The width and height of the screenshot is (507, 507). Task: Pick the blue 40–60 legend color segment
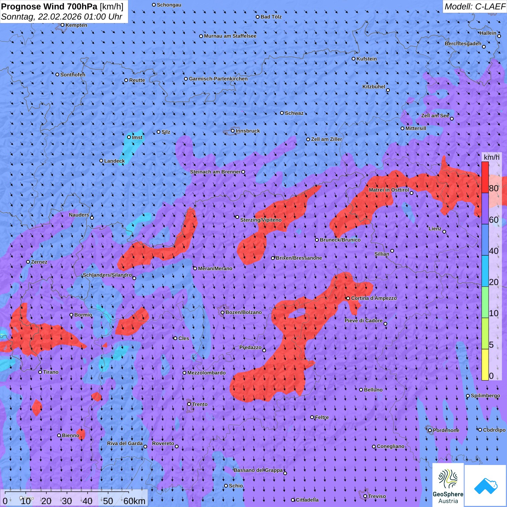(x=485, y=240)
